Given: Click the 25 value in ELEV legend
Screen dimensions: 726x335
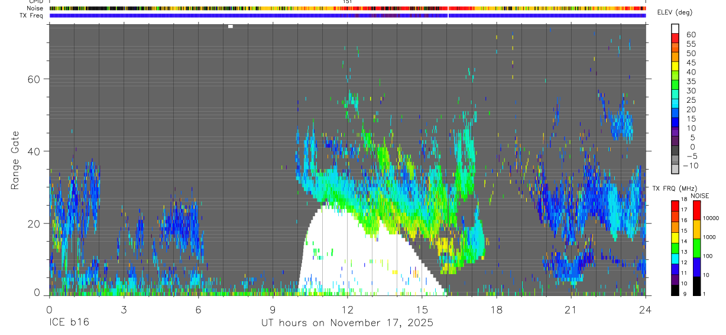Looking at the screenshot, I should tap(690, 100).
